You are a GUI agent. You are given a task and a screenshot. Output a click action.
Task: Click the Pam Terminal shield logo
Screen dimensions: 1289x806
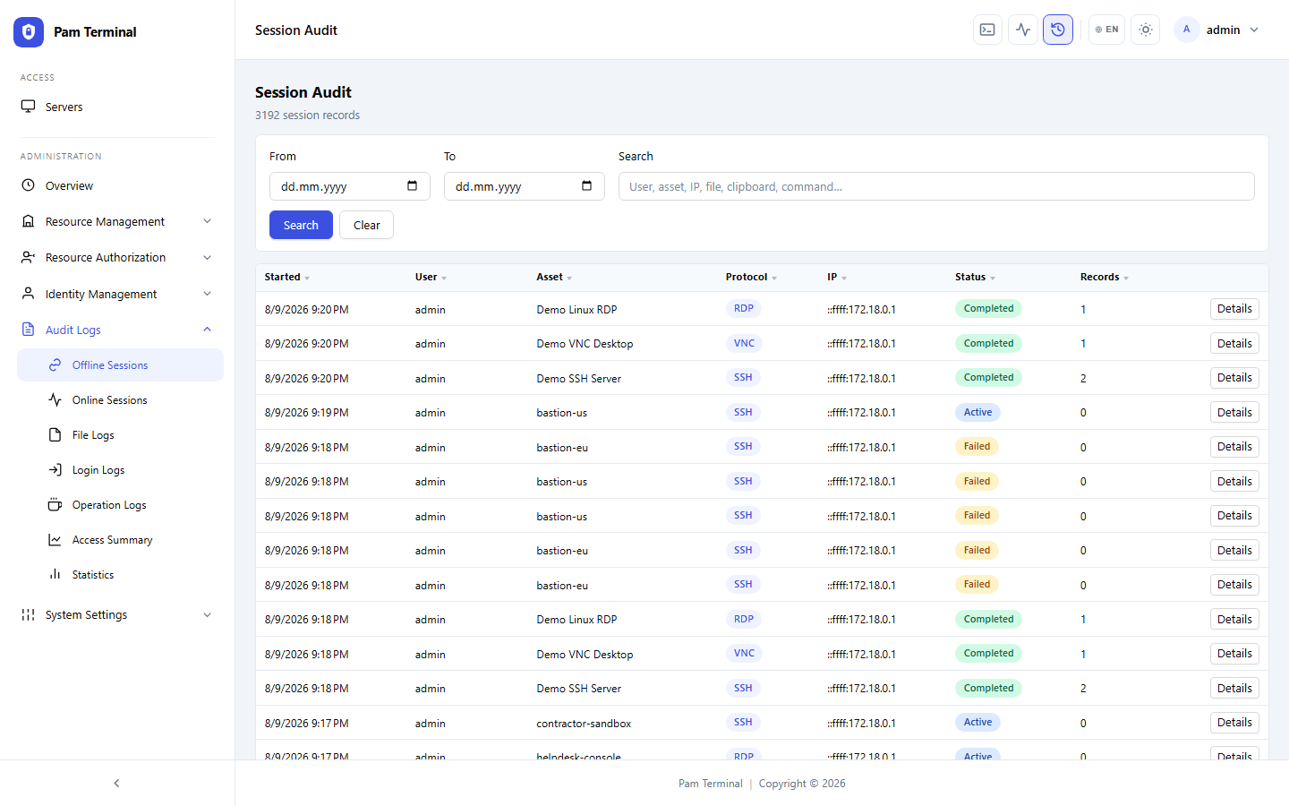[29, 32]
